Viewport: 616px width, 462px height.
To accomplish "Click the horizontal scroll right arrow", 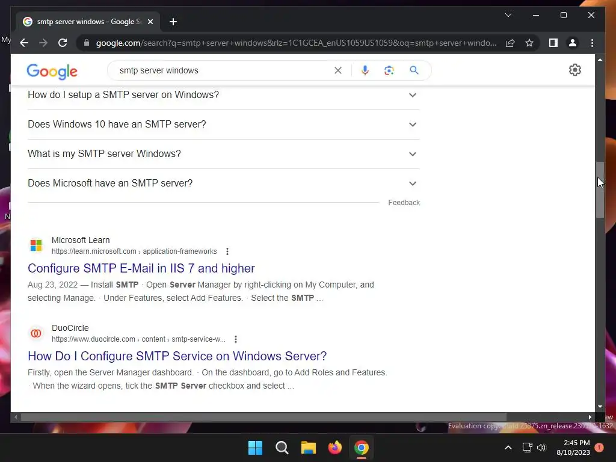I will coord(590,417).
